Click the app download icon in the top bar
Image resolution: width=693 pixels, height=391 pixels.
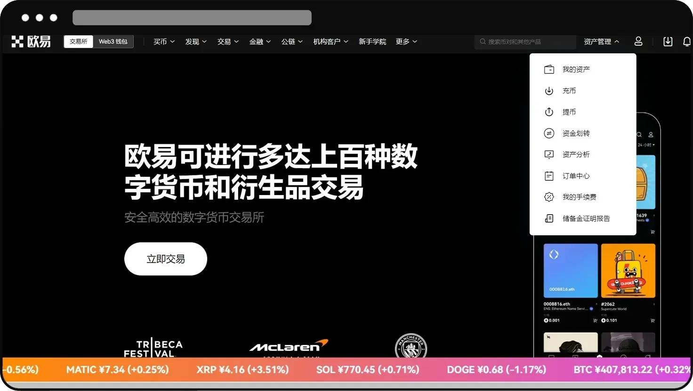(668, 41)
